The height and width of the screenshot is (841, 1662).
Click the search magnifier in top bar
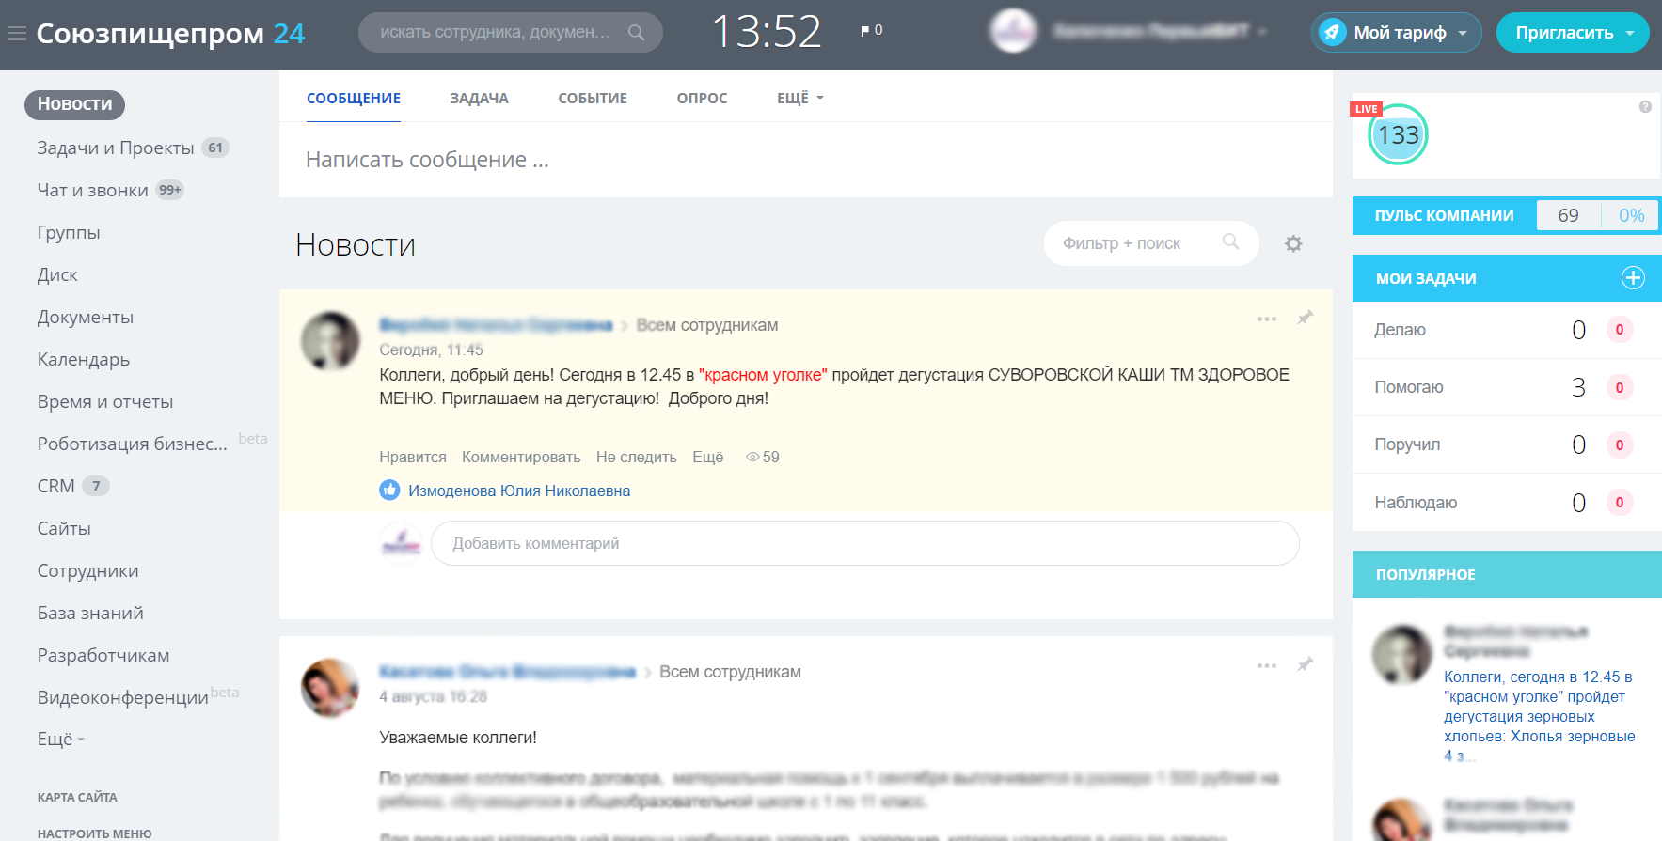click(x=636, y=33)
